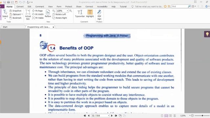Click Rotate Left

click(x=59, y=14)
